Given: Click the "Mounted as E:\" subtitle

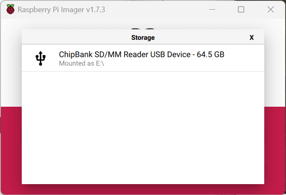Looking at the screenshot, I should tap(81, 64).
